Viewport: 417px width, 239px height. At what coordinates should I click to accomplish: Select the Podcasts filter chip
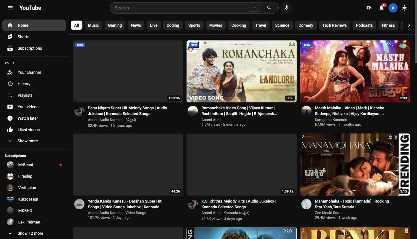coord(364,25)
